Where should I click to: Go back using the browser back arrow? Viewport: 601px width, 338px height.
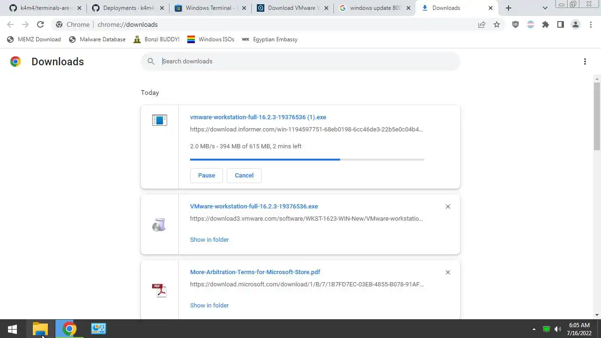point(10,24)
